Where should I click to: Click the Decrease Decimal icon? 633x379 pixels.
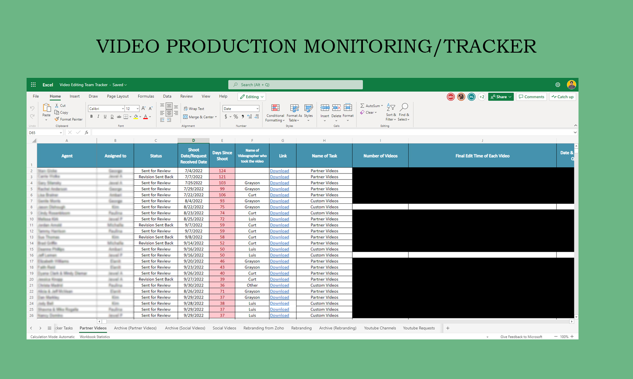257,117
